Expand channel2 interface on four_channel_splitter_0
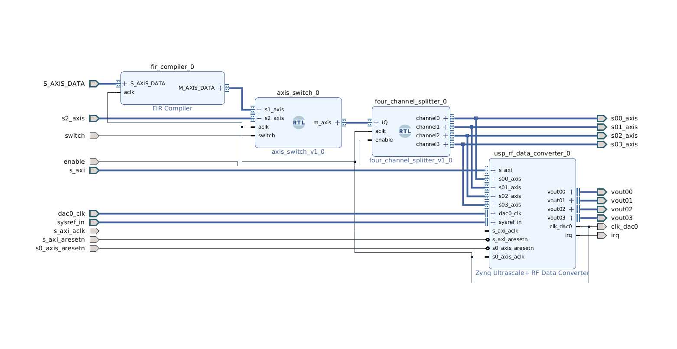This screenshot has height=349, width=677. [x=446, y=136]
